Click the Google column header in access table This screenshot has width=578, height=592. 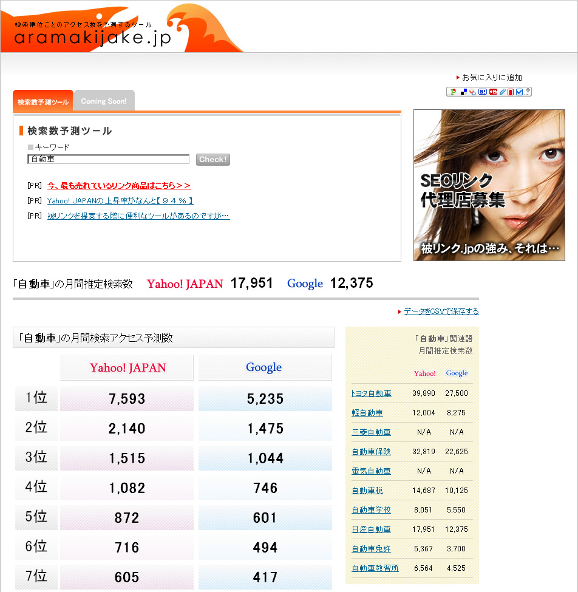tap(265, 367)
